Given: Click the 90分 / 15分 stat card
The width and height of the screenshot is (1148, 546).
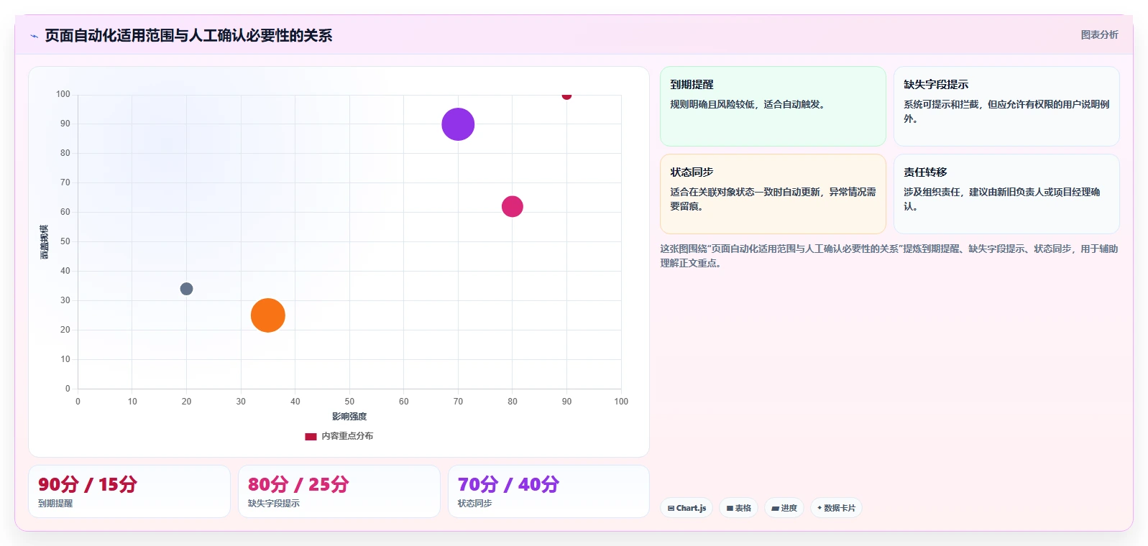Looking at the screenshot, I should 129,491.
